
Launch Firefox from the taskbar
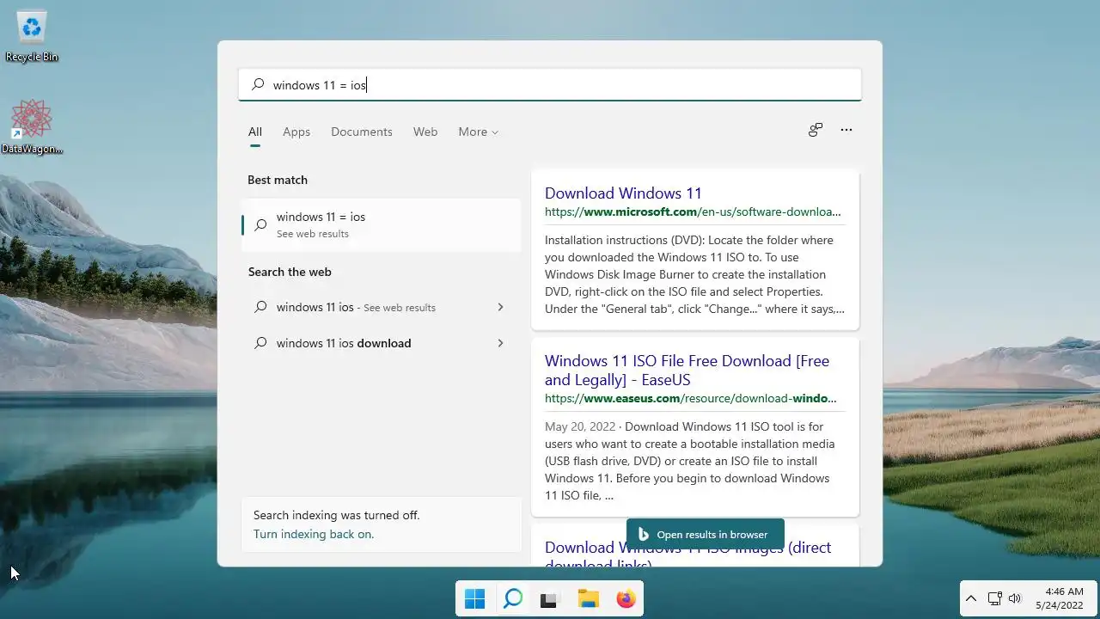pos(626,598)
